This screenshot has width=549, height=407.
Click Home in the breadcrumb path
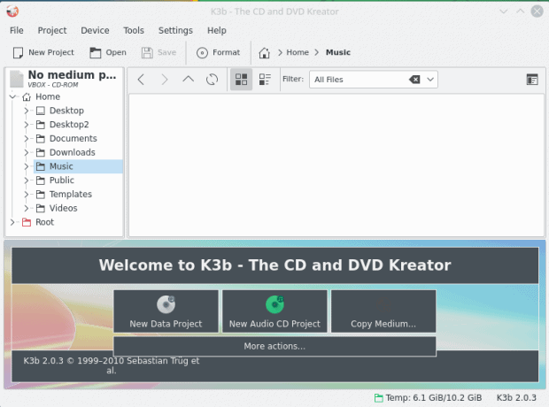298,52
